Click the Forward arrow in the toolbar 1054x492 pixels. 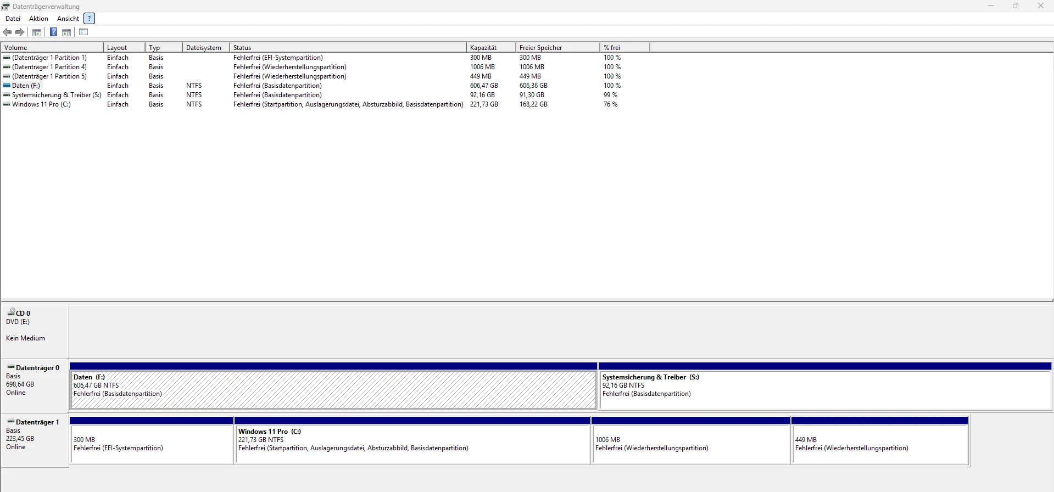[20, 32]
